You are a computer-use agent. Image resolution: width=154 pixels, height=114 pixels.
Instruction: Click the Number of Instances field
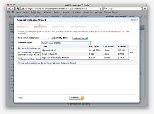[45, 38]
